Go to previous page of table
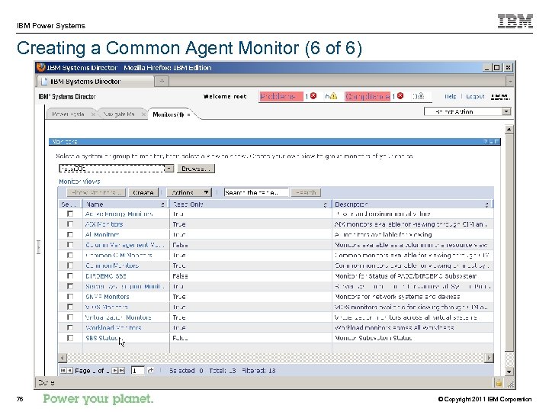The height and width of the screenshot is (412, 549). point(69,370)
